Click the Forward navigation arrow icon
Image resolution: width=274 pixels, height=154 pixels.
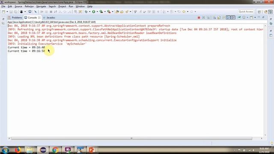tap(191, 12)
